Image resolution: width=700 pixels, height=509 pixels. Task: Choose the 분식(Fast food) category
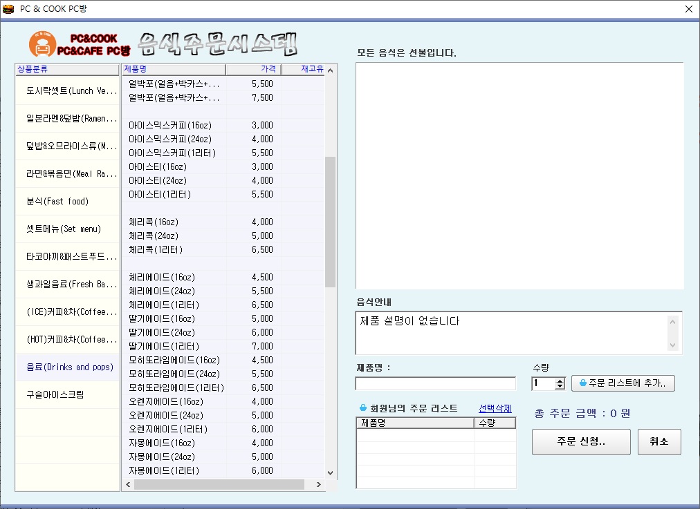(68, 202)
